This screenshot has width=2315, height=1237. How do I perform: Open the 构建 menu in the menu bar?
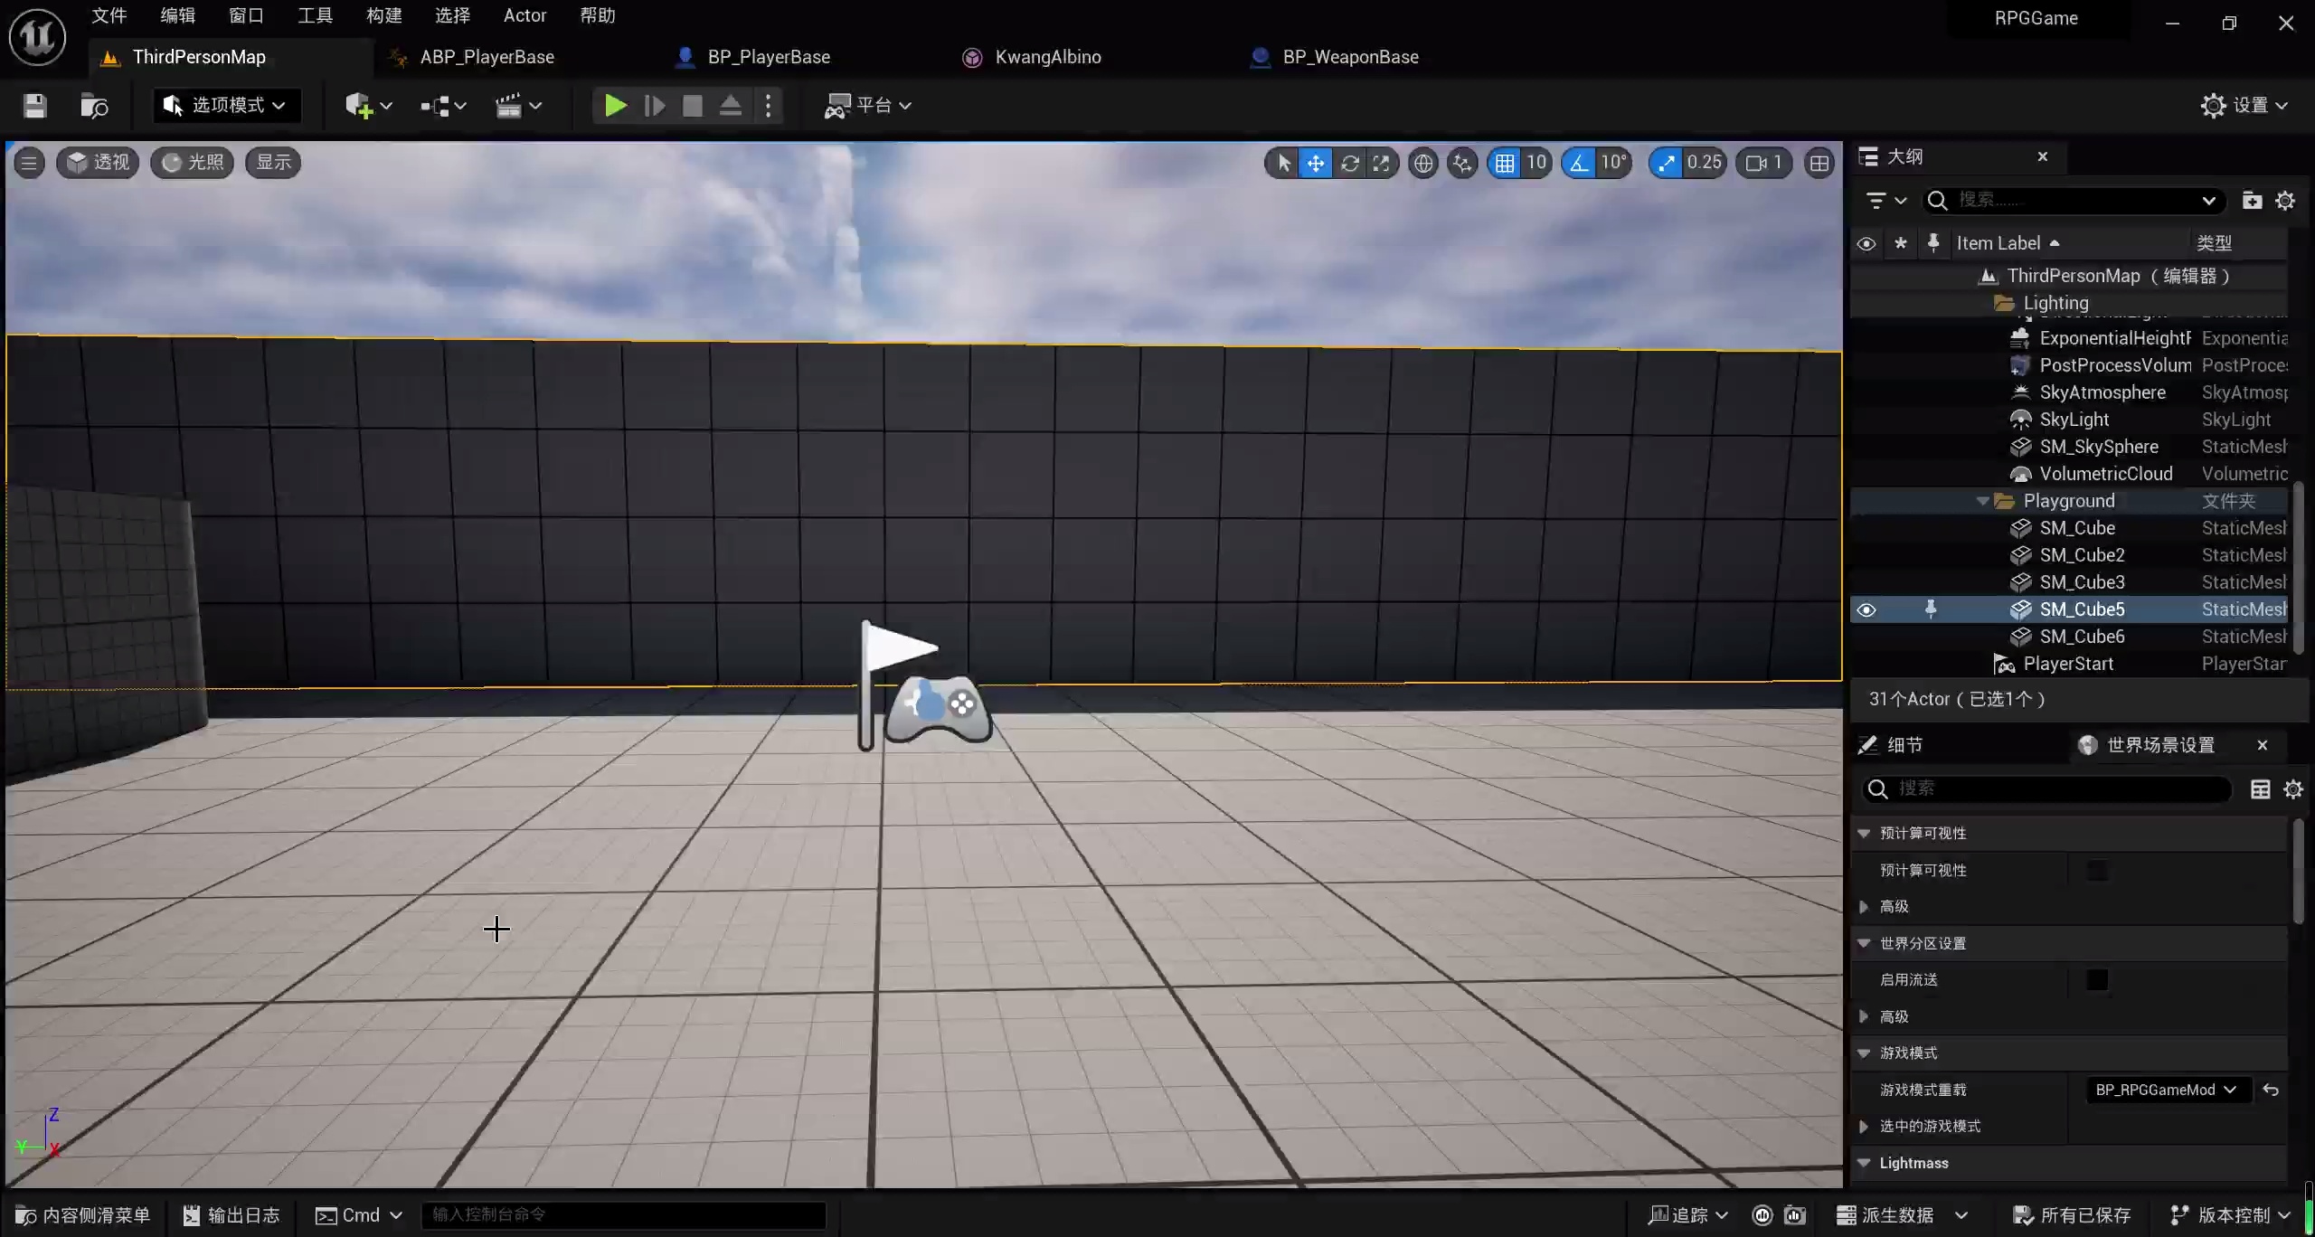point(383,15)
